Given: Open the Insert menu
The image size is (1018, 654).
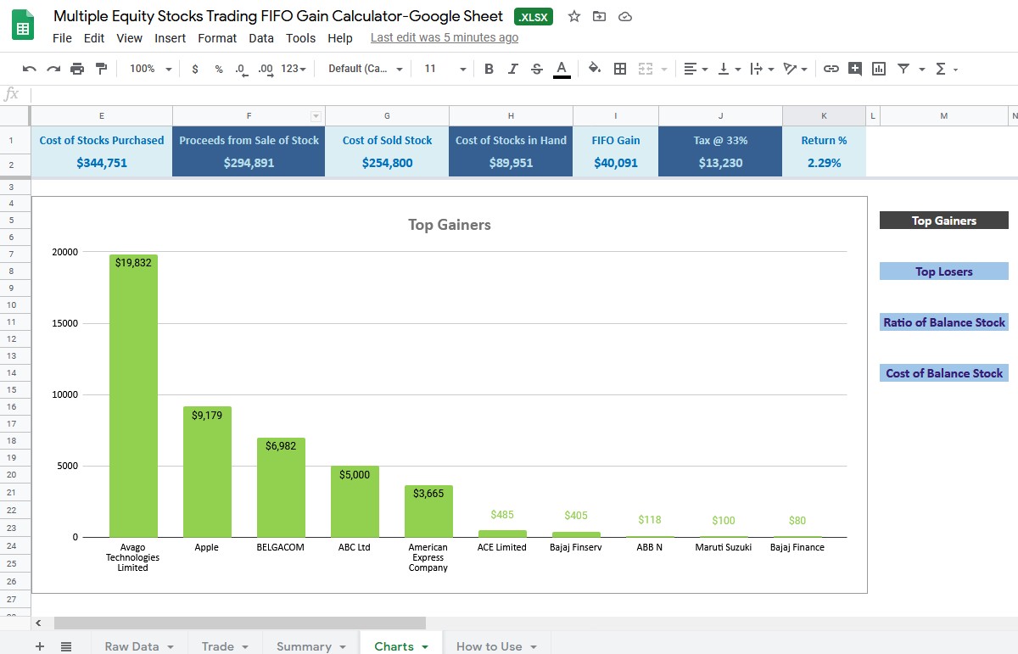Looking at the screenshot, I should (171, 38).
